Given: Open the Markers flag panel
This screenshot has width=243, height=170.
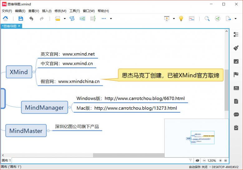Looking at the screenshot, I should (x=236, y=75).
